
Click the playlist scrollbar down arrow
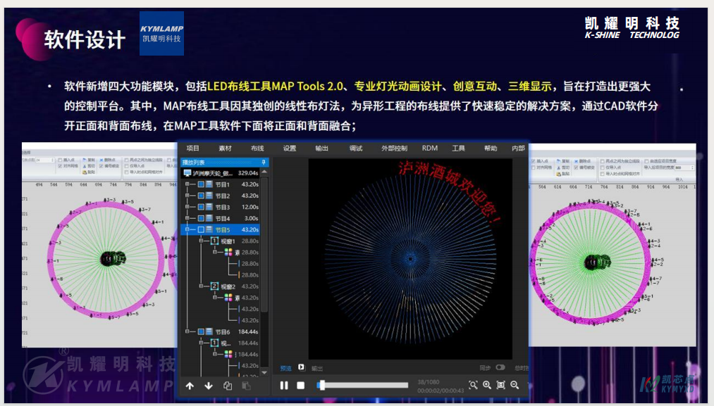tap(264, 372)
